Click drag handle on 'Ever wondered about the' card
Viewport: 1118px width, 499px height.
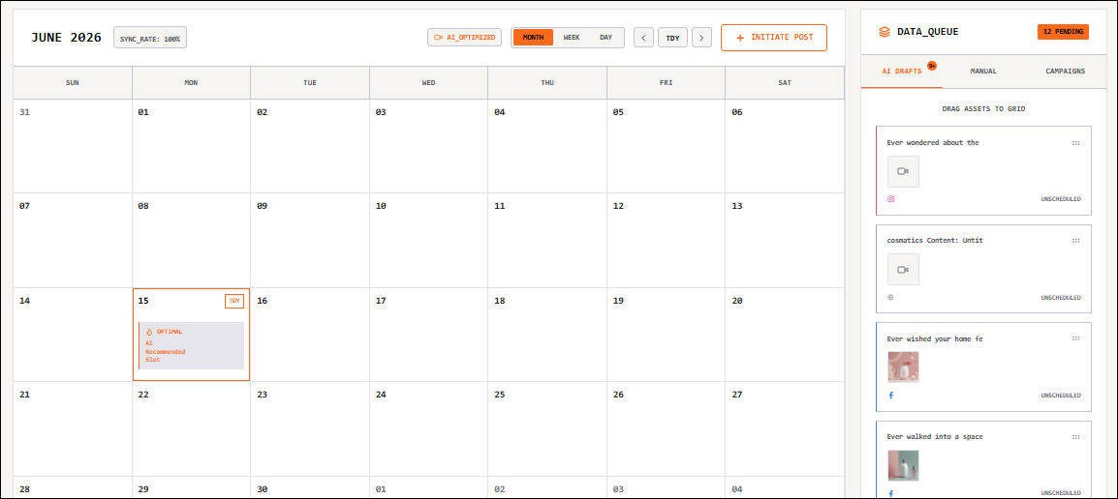click(1076, 142)
